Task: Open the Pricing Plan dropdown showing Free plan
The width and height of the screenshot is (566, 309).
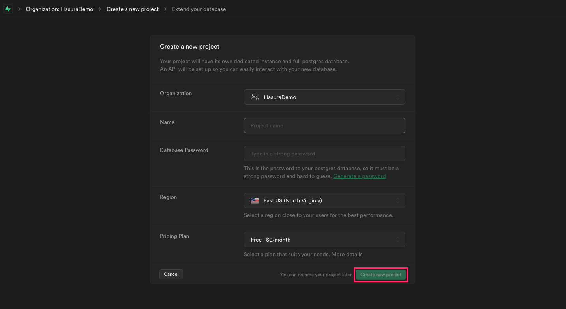Action: 324,239
